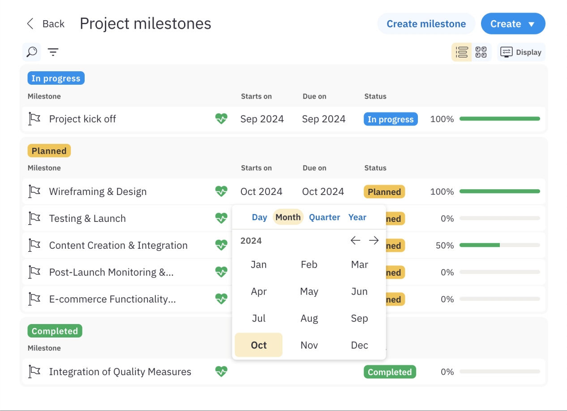567x411 pixels.
Task: Pick Mar in the month picker
Action: point(360,264)
